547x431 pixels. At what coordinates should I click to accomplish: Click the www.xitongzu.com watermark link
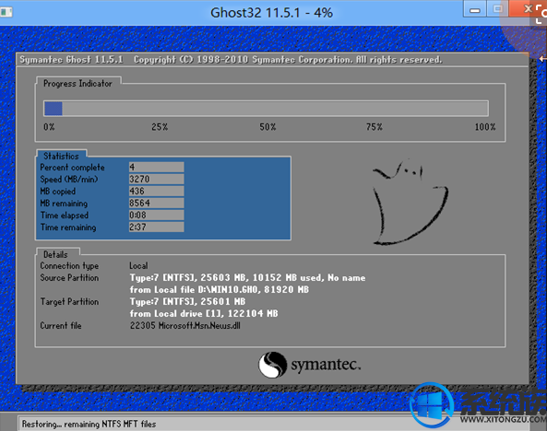(x=504, y=419)
